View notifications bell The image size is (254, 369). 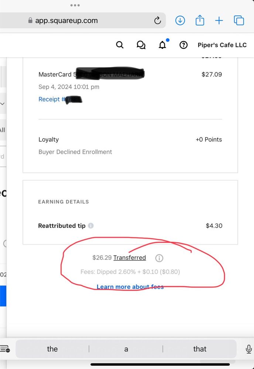point(162,44)
